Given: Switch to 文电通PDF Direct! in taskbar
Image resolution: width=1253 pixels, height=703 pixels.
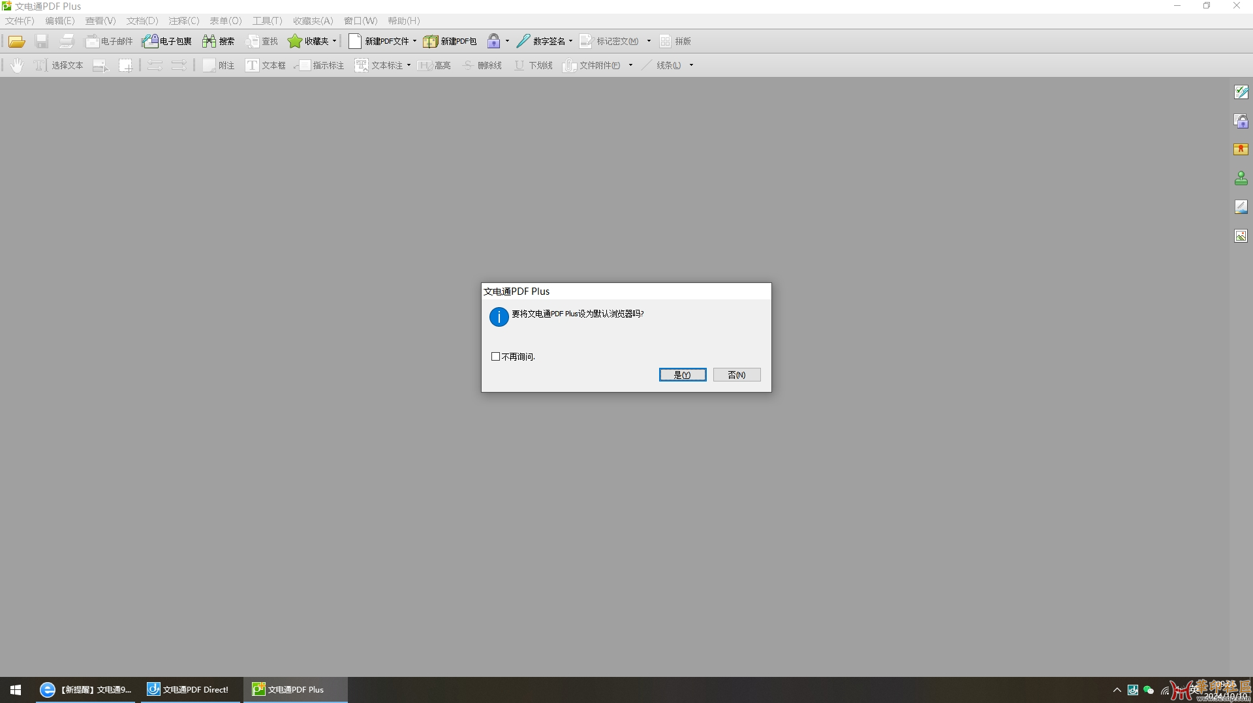Looking at the screenshot, I should 189,689.
